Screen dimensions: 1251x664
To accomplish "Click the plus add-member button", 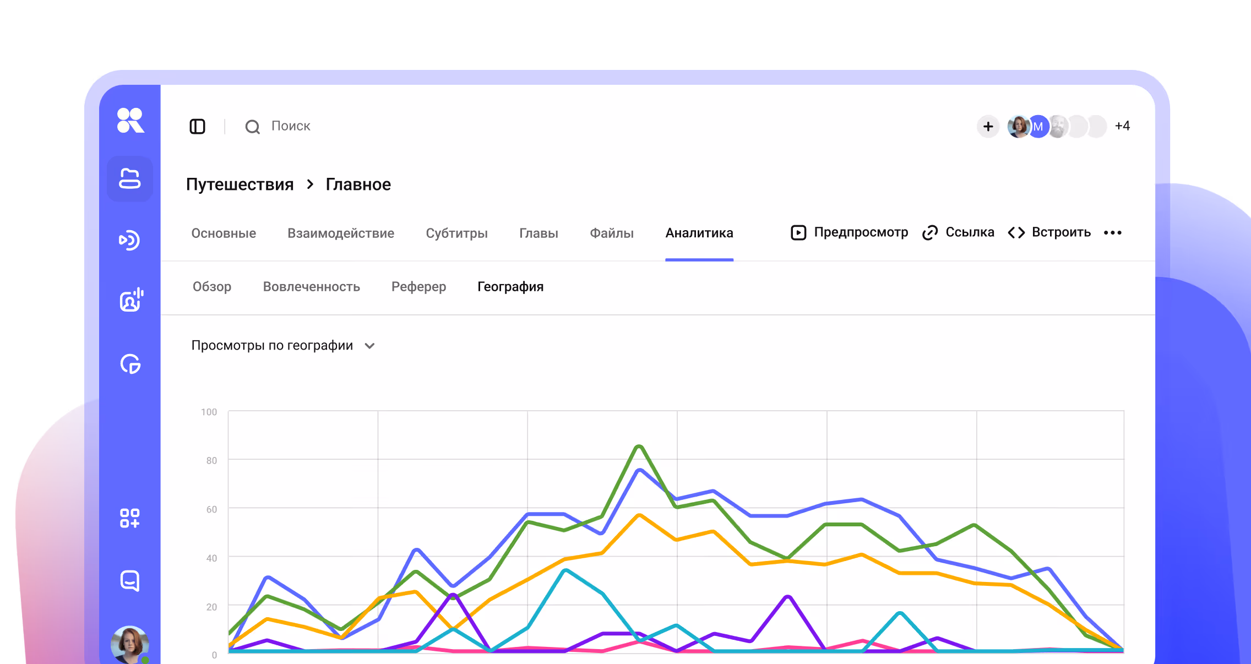I will click(x=988, y=127).
